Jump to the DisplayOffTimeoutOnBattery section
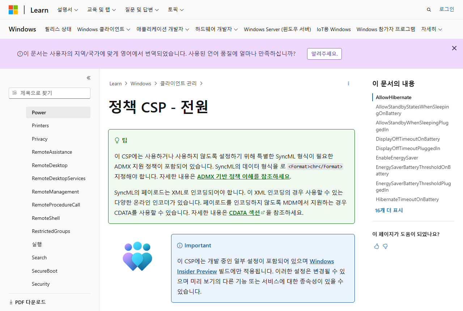 tap(408, 139)
